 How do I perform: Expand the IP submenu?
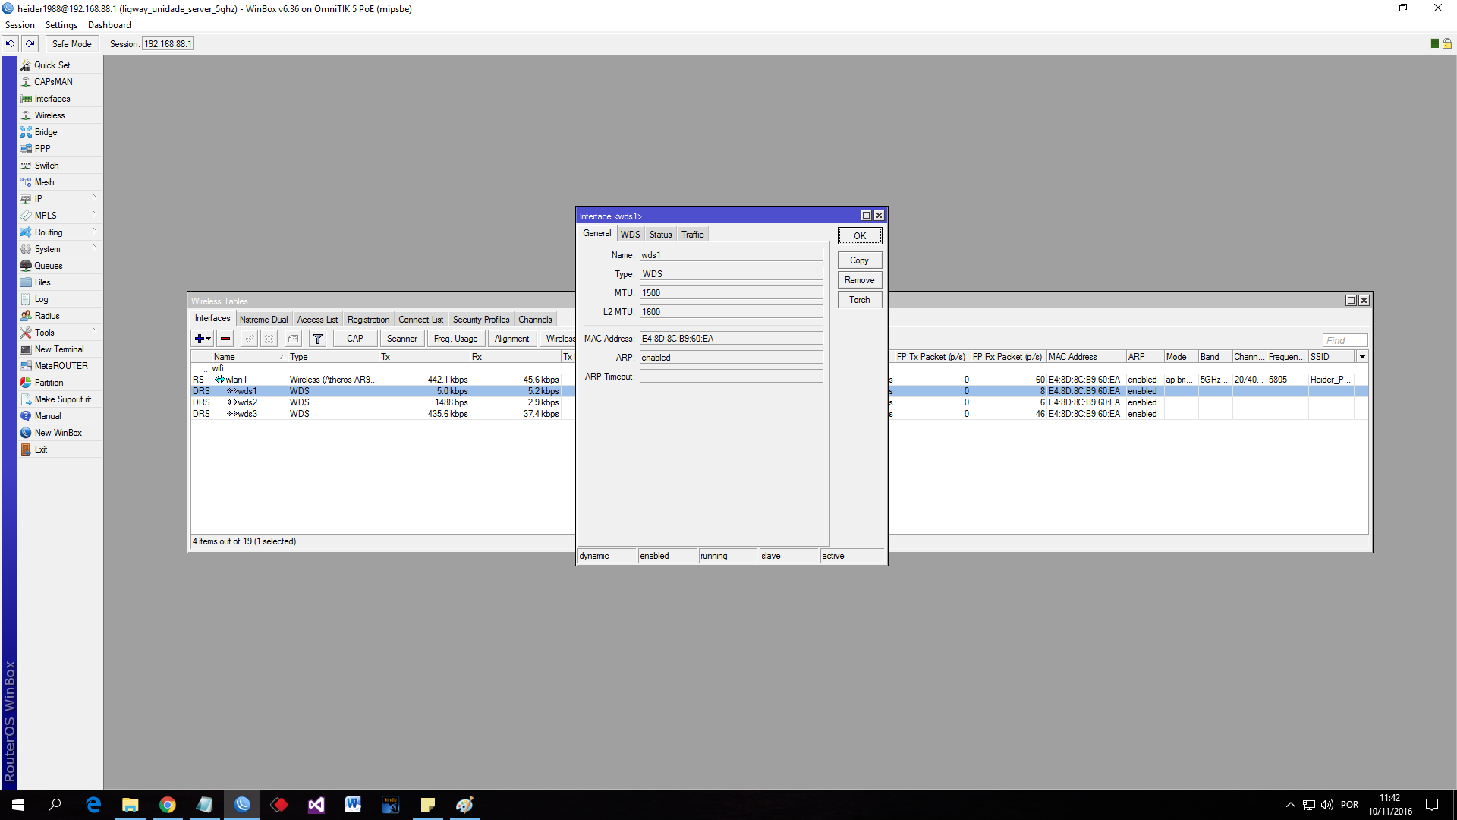point(38,199)
